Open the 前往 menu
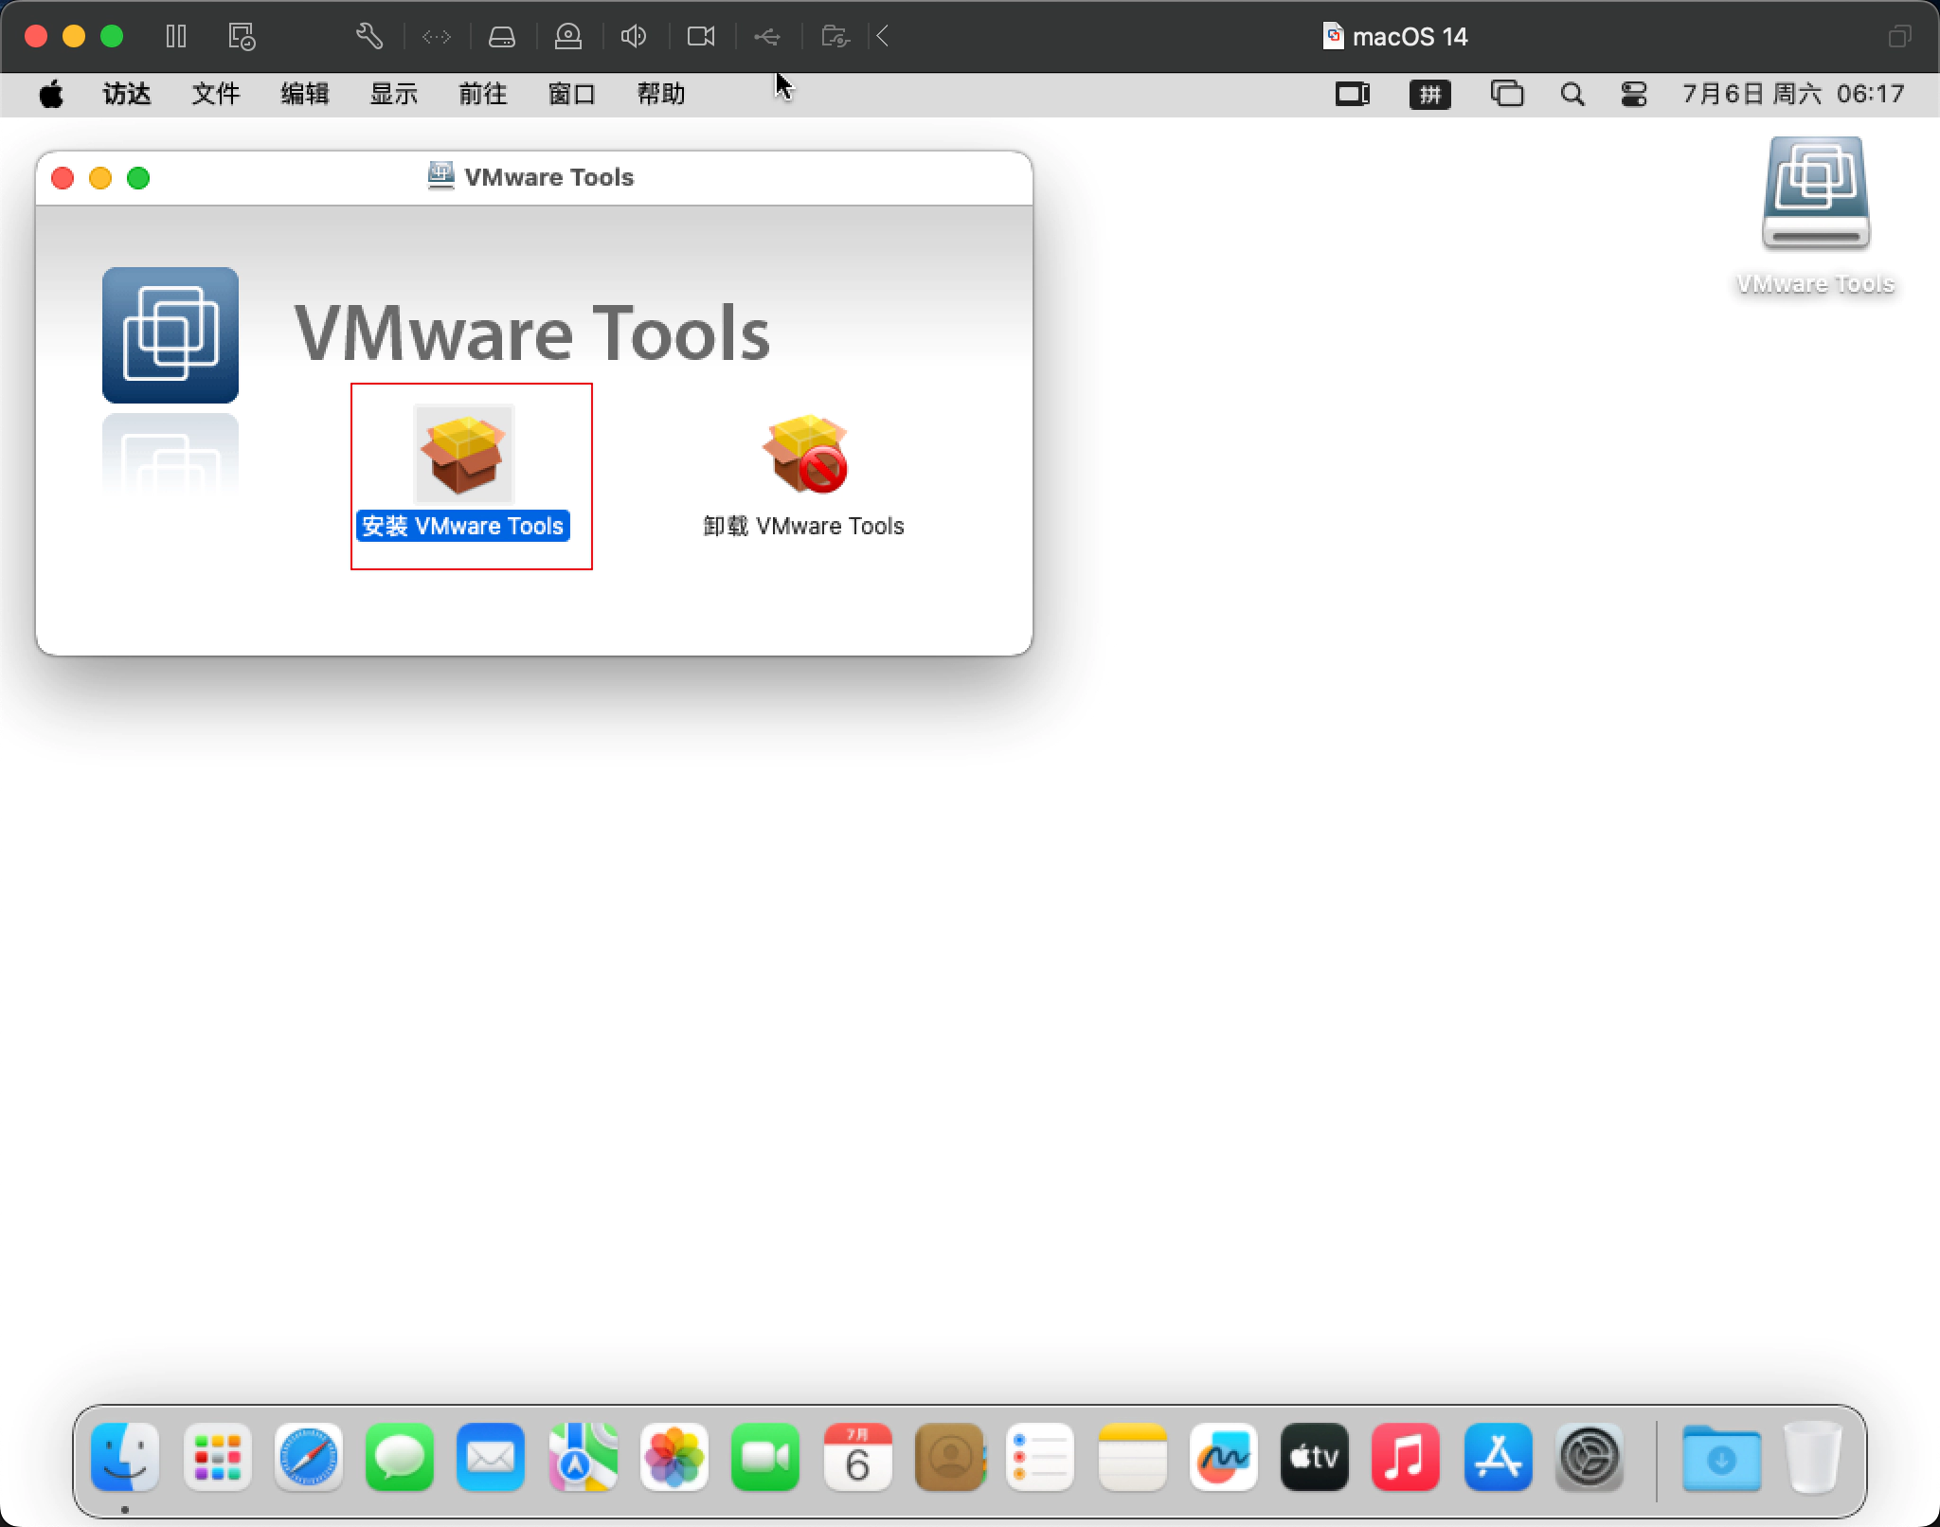Viewport: 1940px width, 1527px height. pos(483,94)
